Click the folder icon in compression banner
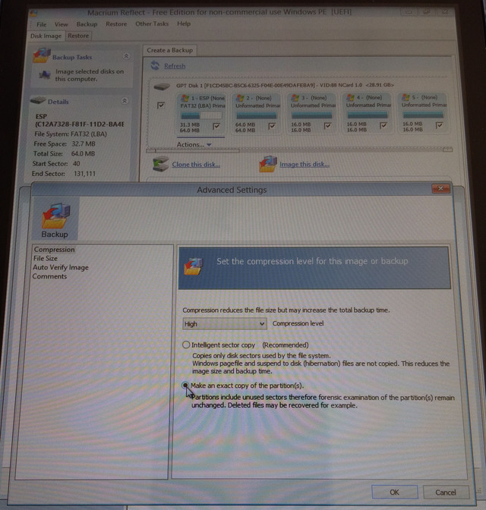This screenshot has height=510, width=486. click(x=194, y=266)
